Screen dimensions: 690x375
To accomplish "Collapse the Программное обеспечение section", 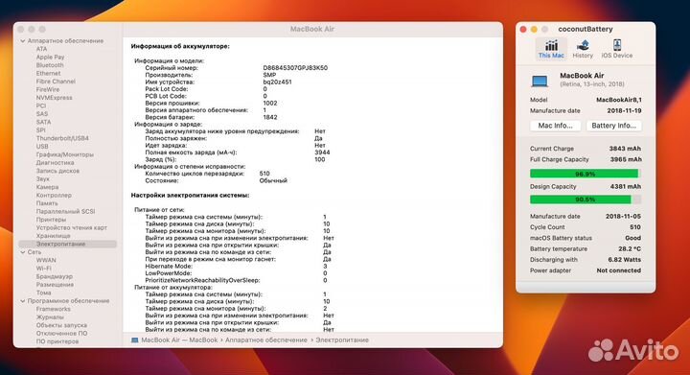I will pyautogui.click(x=23, y=301).
